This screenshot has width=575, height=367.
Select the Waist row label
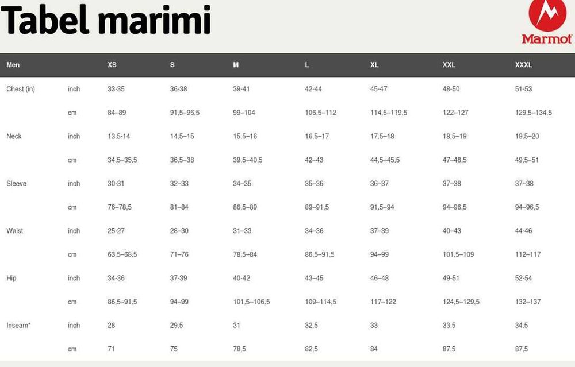14,231
